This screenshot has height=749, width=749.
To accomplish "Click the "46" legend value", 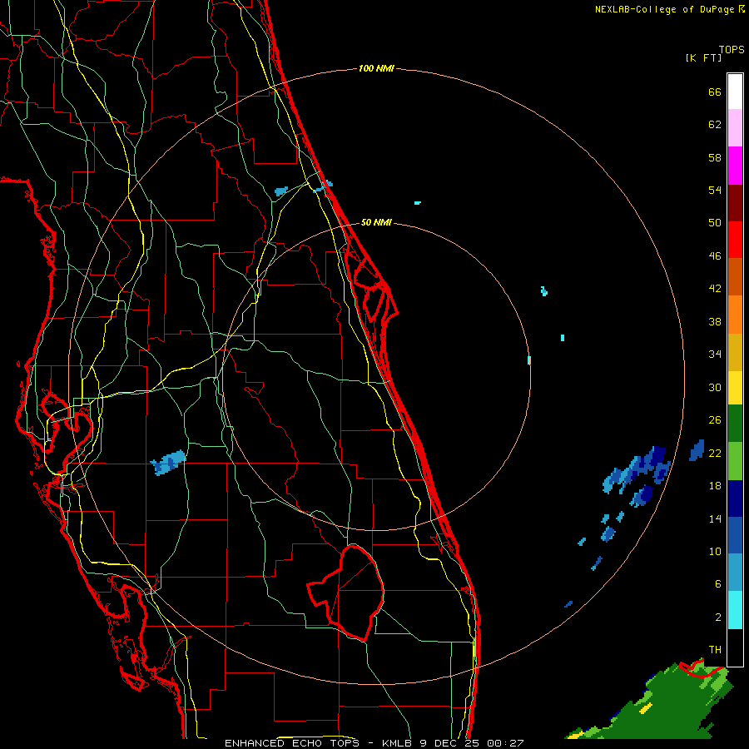I will (715, 256).
